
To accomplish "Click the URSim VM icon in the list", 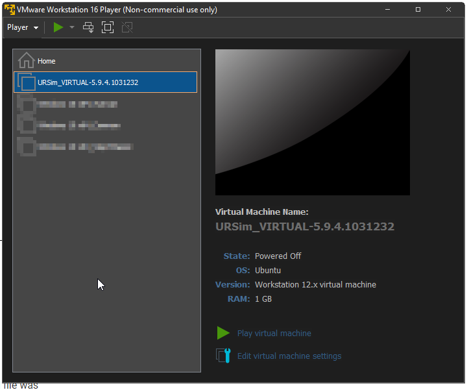I will [x=27, y=82].
